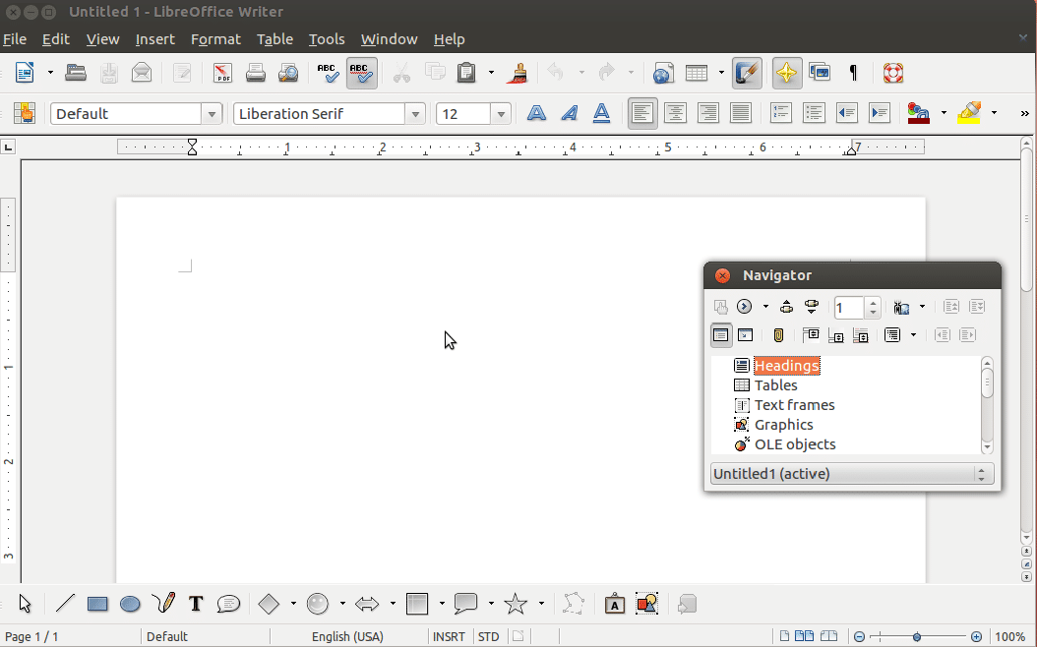Toggle the Navigator star button
This screenshot has height=647, width=1037.
[x=786, y=72]
